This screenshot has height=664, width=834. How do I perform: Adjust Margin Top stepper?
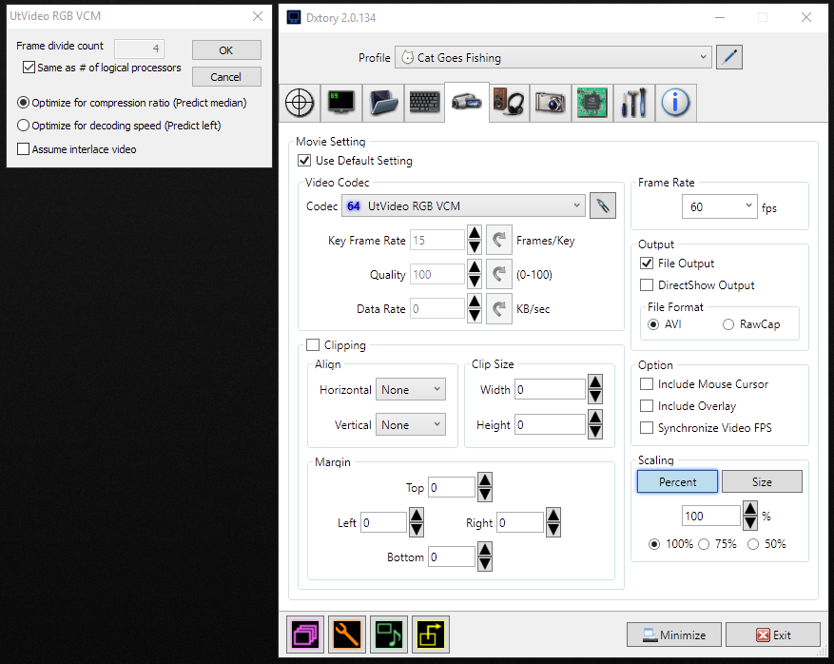click(x=485, y=487)
